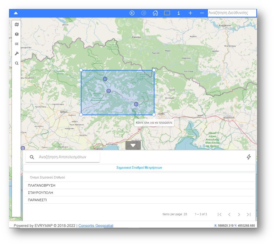275x246 pixels.
Task: Go to previous map extent
Action: point(132,13)
